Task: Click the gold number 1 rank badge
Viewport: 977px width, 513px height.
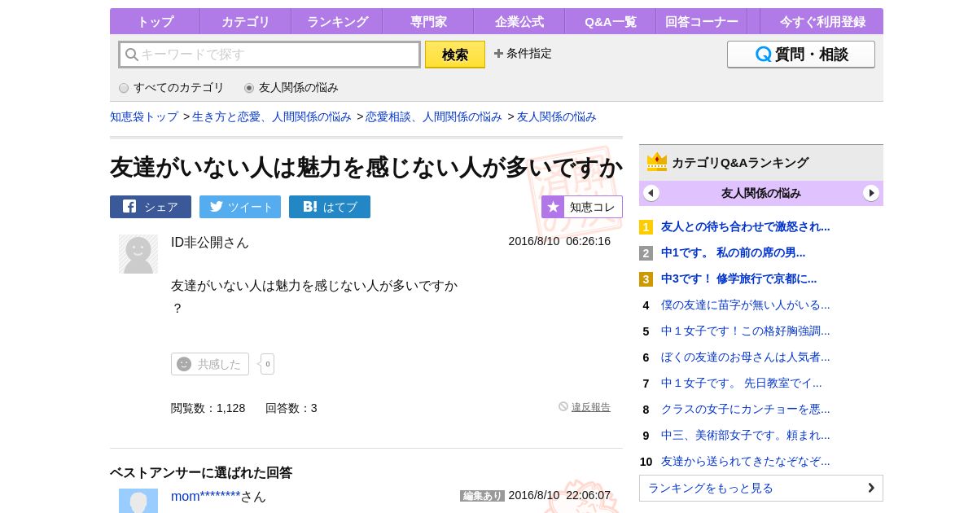Action: (646, 227)
